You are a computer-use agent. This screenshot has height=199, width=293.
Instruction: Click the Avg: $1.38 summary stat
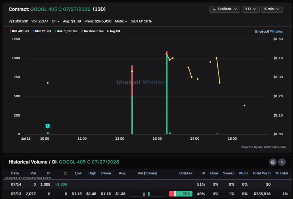click(72, 21)
